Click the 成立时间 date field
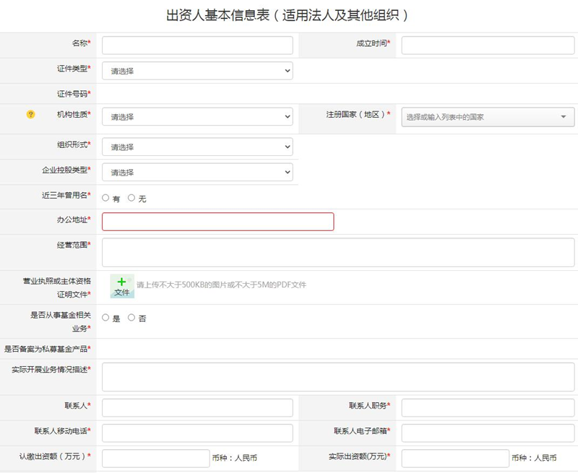This screenshot has width=578, height=473. [488, 45]
